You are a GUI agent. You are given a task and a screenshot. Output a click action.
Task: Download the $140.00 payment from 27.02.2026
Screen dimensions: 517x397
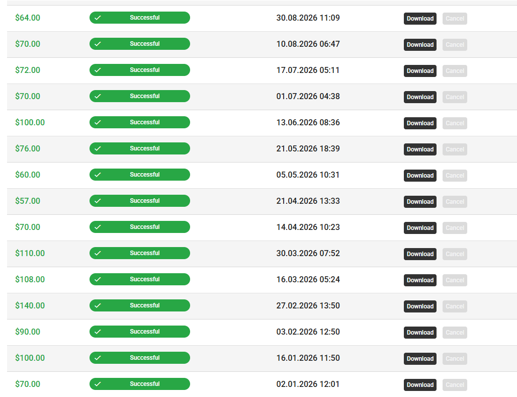coord(420,306)
